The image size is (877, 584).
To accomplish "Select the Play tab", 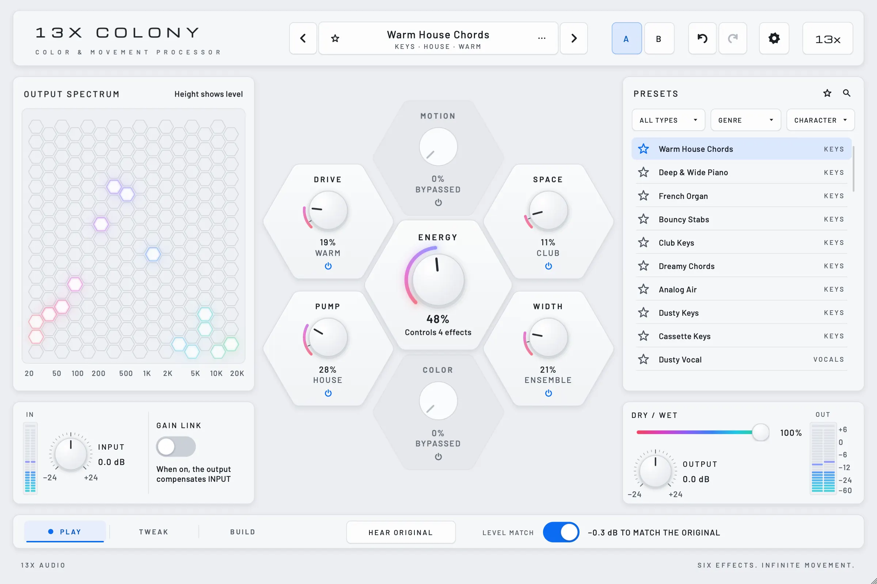I will point(65,531).
